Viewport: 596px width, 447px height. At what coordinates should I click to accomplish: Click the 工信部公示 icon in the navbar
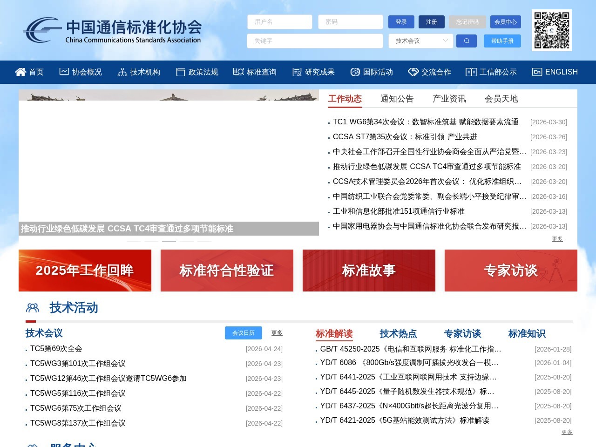[471, 72]
